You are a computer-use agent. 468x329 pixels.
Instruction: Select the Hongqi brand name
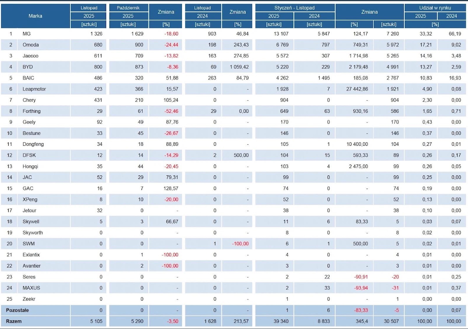click(30, 166)
